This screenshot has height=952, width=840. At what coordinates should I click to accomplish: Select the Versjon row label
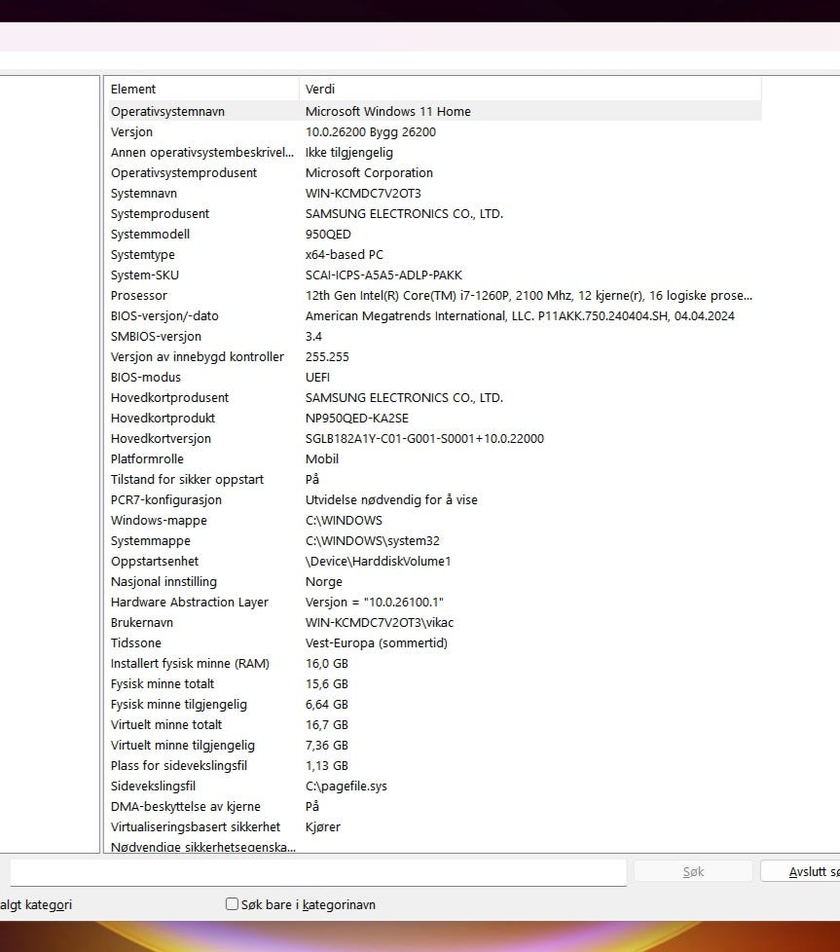(x=131, y=131)
